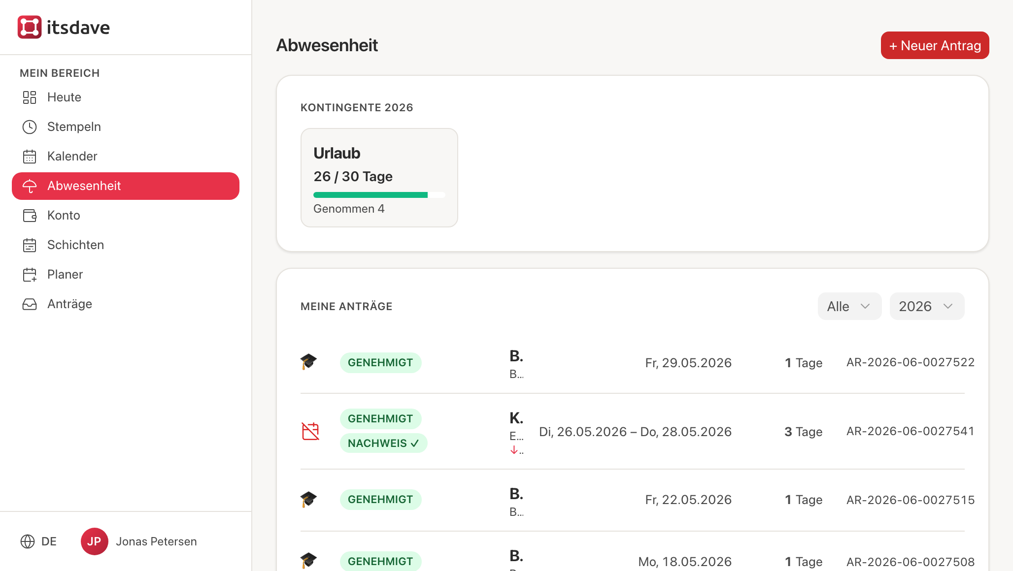The width and height of the screenshot is (1013, 571).
Task: Open the Kalender section
Action: tap(126, 157)
